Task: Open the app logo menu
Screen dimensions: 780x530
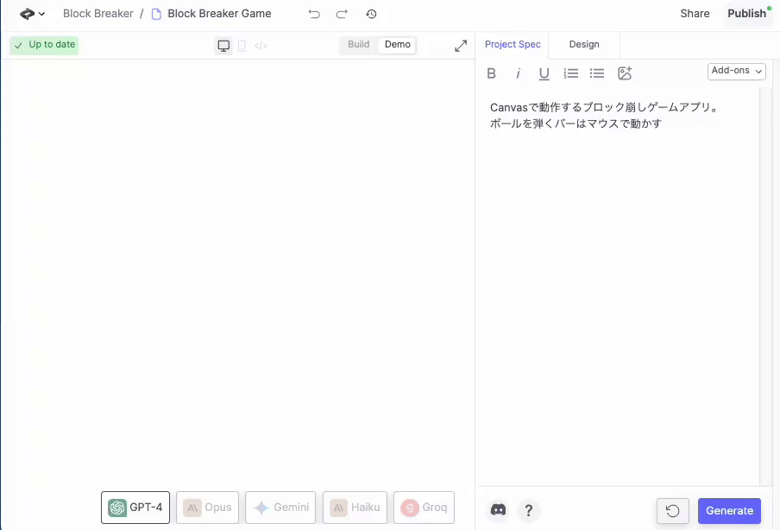Action: pos(32,14)
